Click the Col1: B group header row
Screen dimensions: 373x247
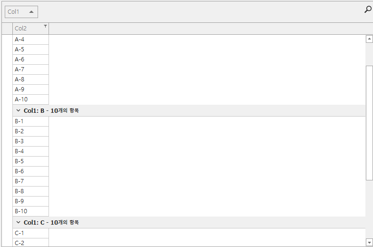click(x=190, y=111)
